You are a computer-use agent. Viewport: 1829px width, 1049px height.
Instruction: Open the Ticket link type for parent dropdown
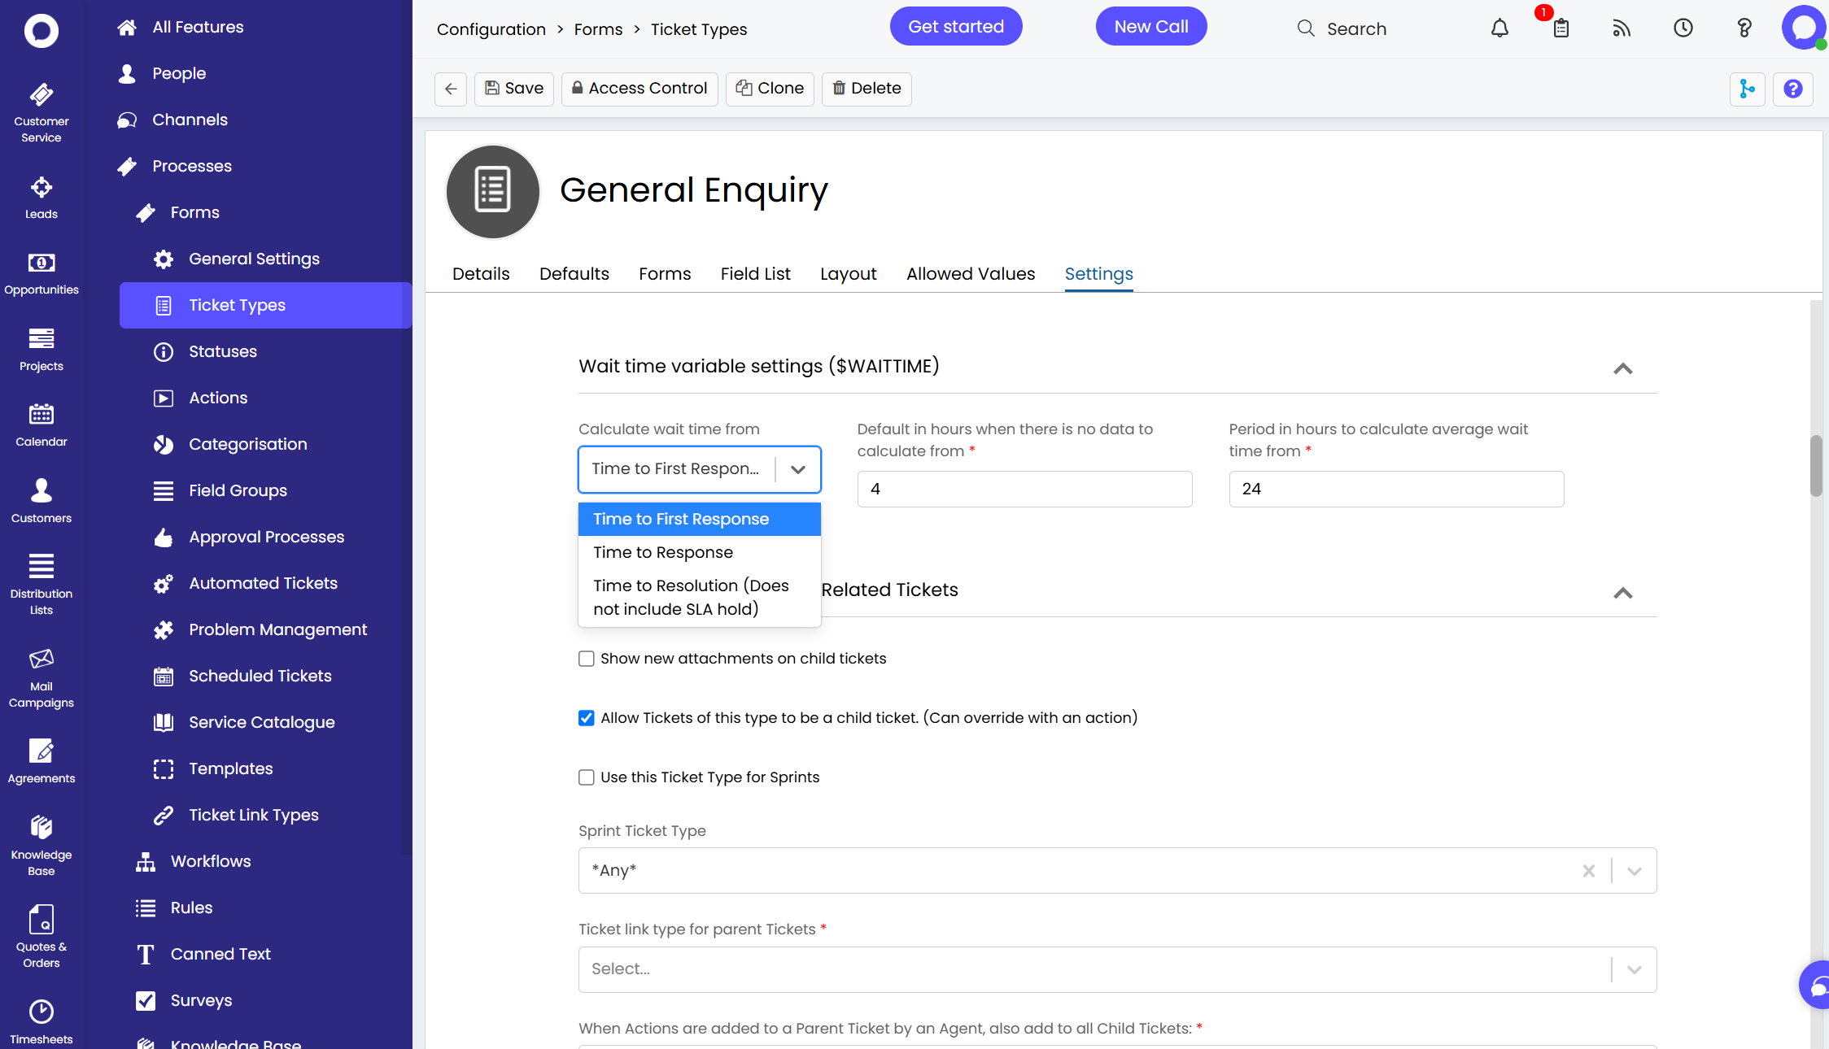[x=1117, y=969]
